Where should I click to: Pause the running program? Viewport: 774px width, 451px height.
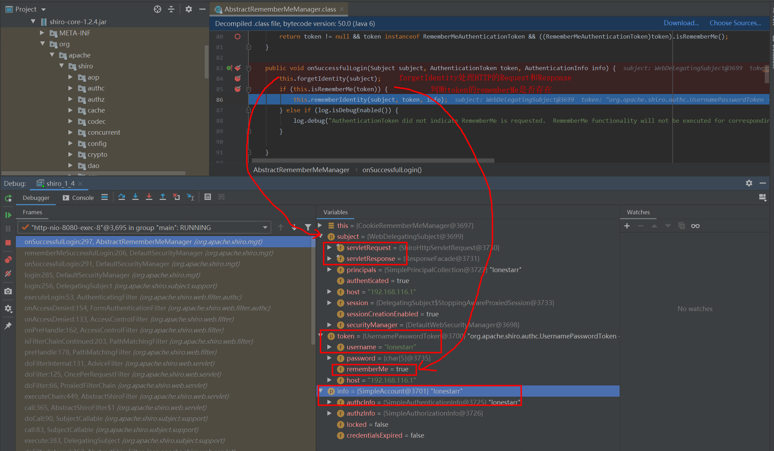pyautogui.click(x=8, y=229)
